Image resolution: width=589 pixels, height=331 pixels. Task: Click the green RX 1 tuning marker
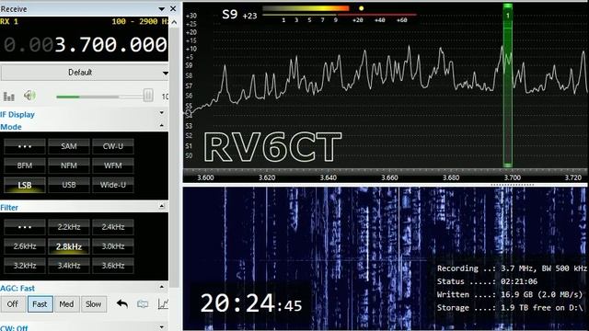pyautogui.click(x=507, y=86)
